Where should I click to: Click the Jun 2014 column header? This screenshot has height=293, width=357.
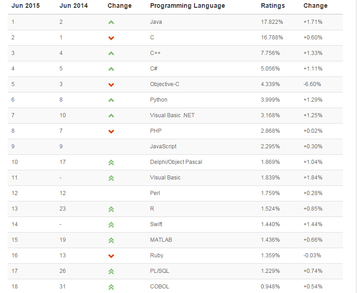coord(74,6)
